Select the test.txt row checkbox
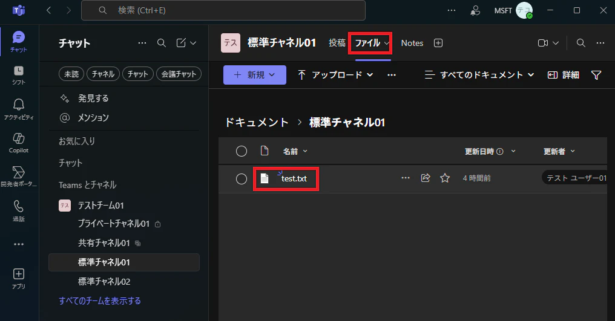 click(x=241, y=179)
